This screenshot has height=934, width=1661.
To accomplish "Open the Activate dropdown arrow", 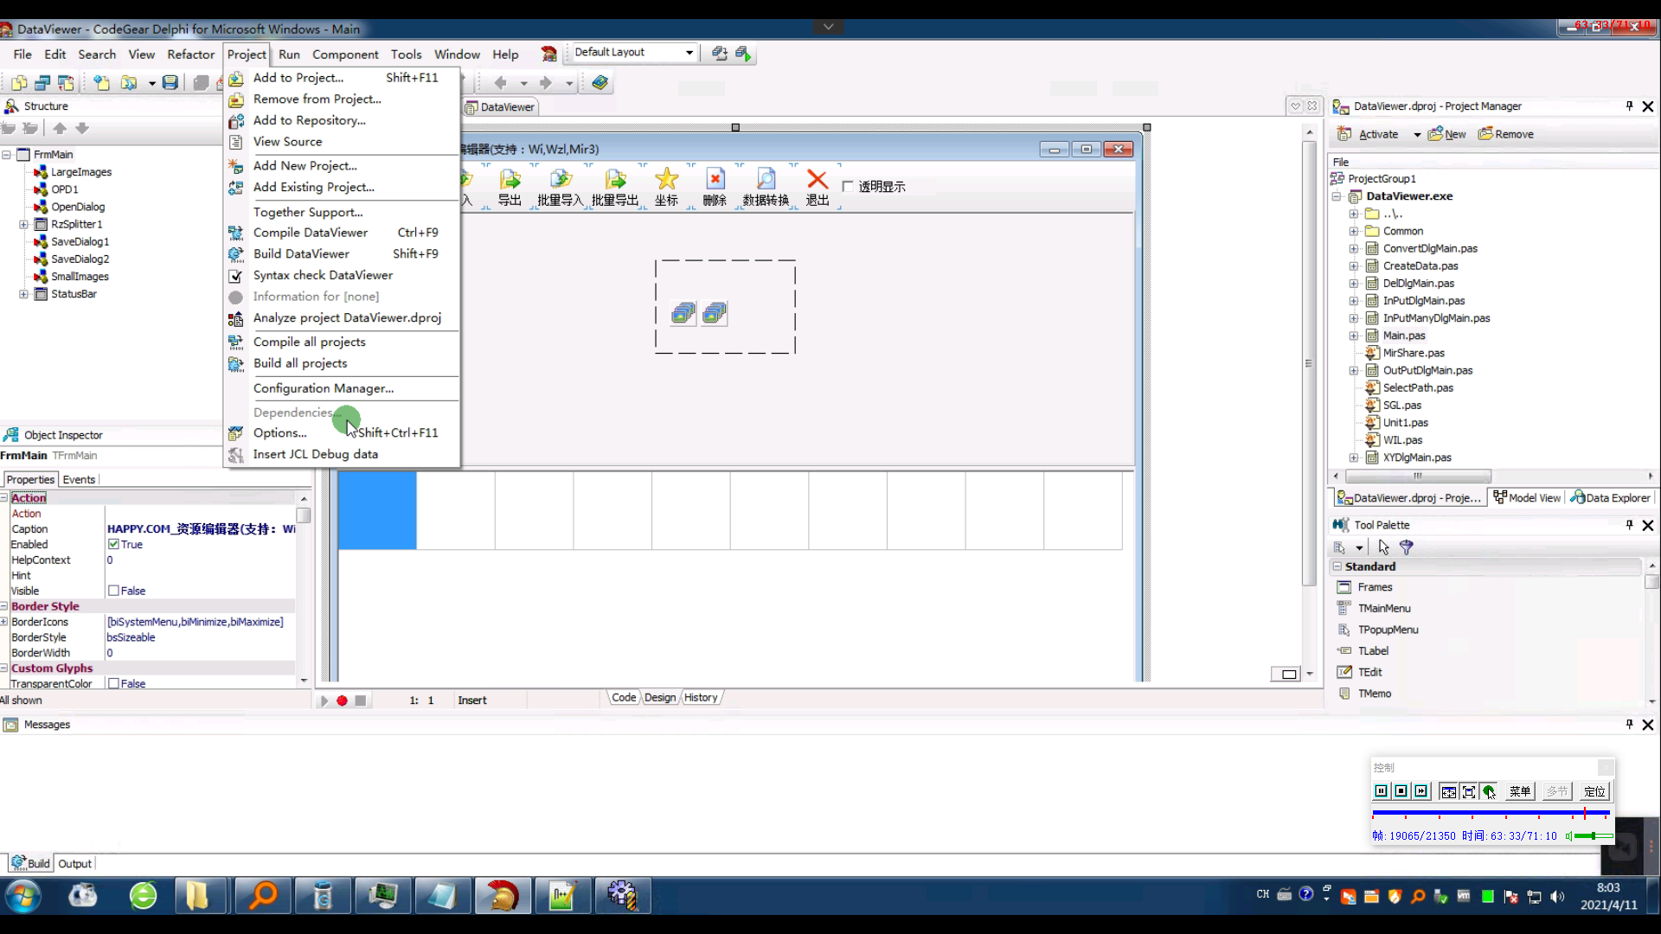I will tap(1417, 135).
